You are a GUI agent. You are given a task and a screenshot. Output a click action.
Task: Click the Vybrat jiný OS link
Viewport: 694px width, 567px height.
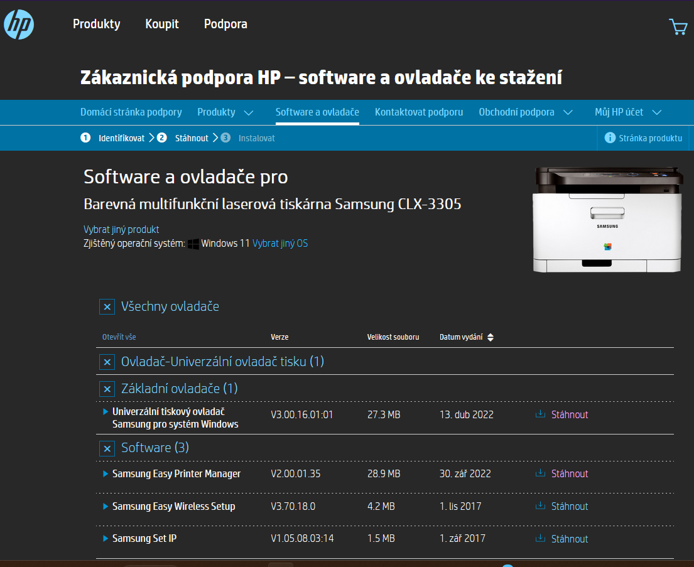coord(280,244)
